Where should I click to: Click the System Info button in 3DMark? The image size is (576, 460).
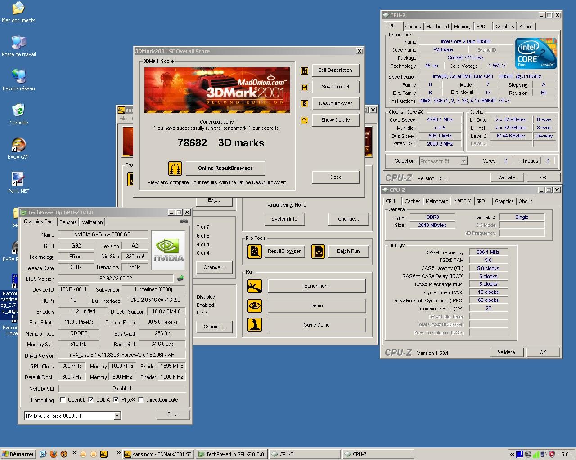[284, 219]
